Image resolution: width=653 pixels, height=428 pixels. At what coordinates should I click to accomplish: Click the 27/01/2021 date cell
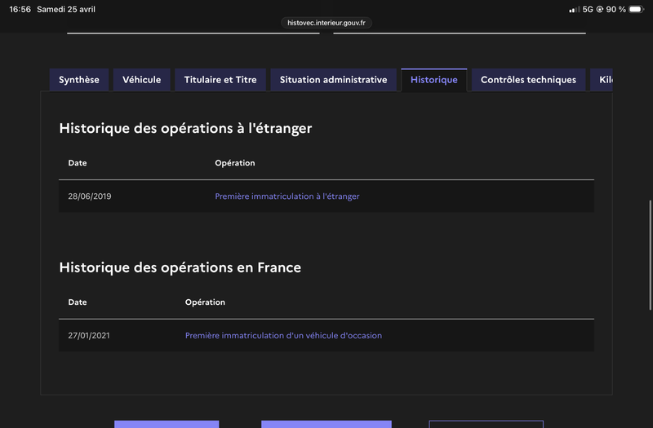89,336
